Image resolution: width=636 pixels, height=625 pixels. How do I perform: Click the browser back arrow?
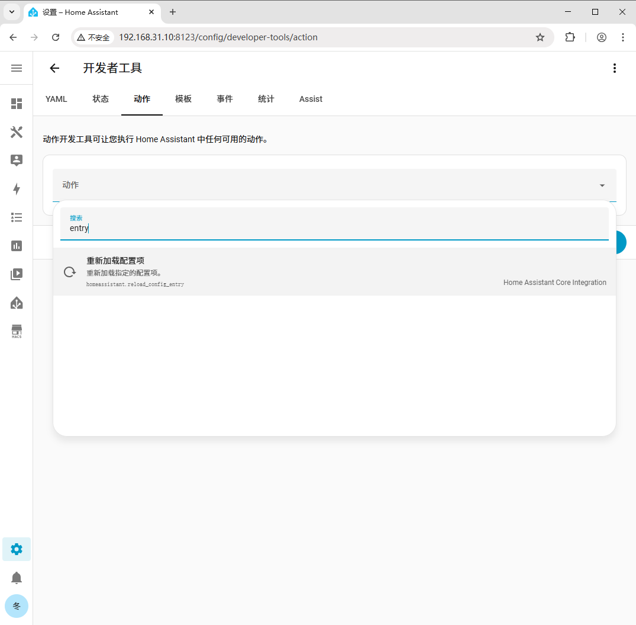click(x=13, y=37)
